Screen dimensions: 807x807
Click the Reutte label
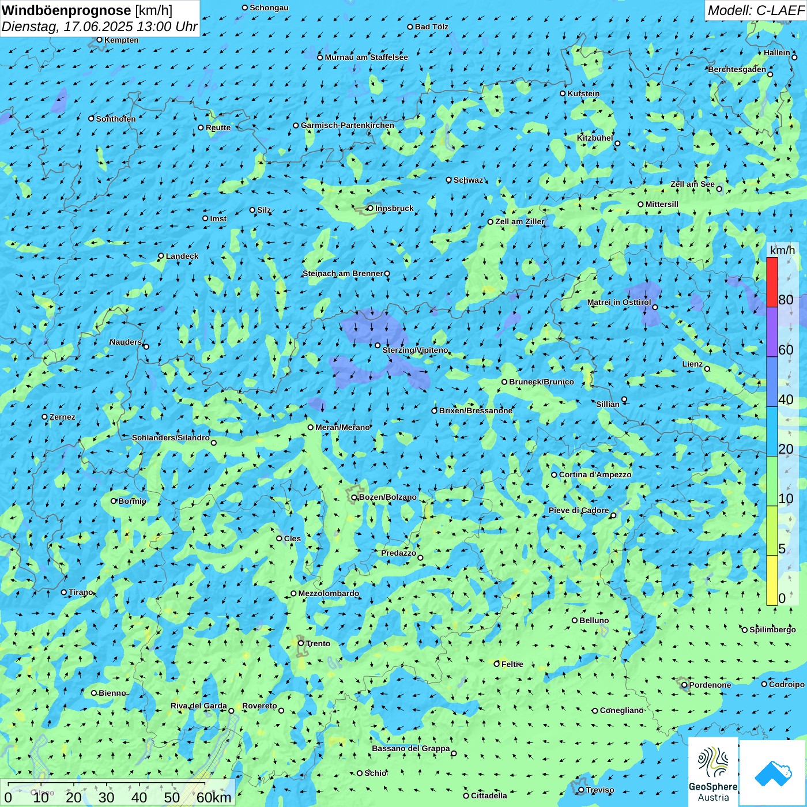tap(218, 127)
